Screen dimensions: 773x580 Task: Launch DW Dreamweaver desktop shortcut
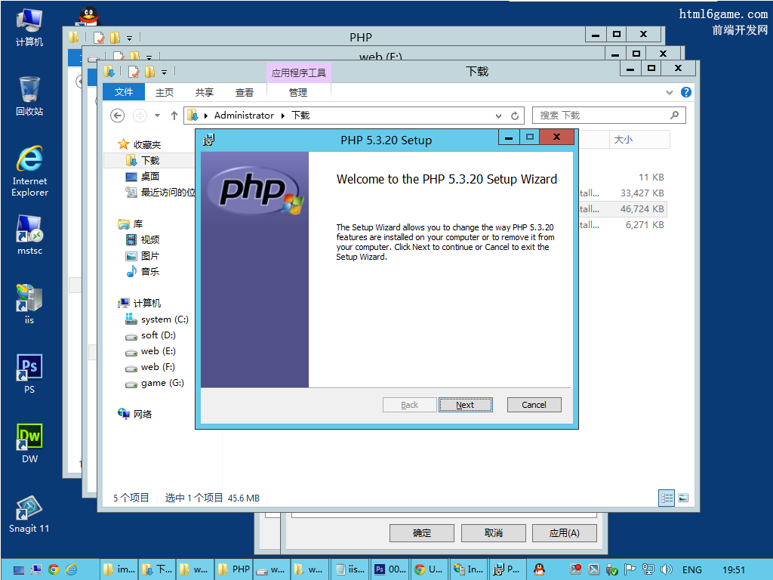[29, 443]
